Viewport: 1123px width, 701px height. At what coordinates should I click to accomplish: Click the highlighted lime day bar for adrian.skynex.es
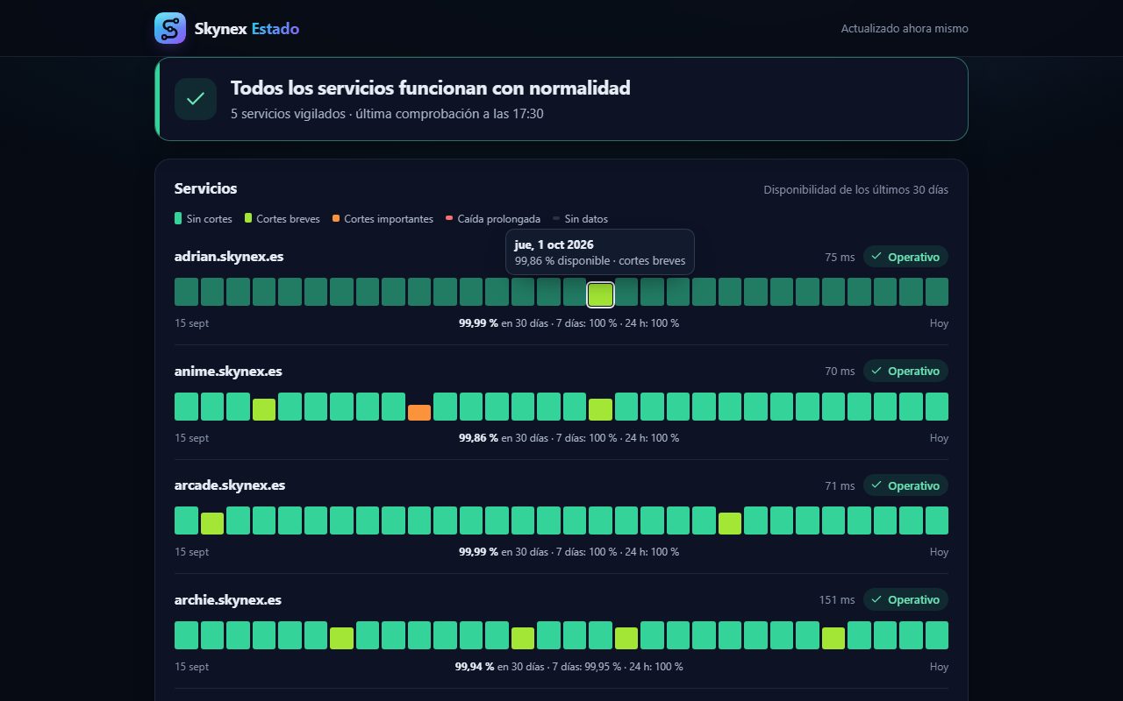click(600, 295)
